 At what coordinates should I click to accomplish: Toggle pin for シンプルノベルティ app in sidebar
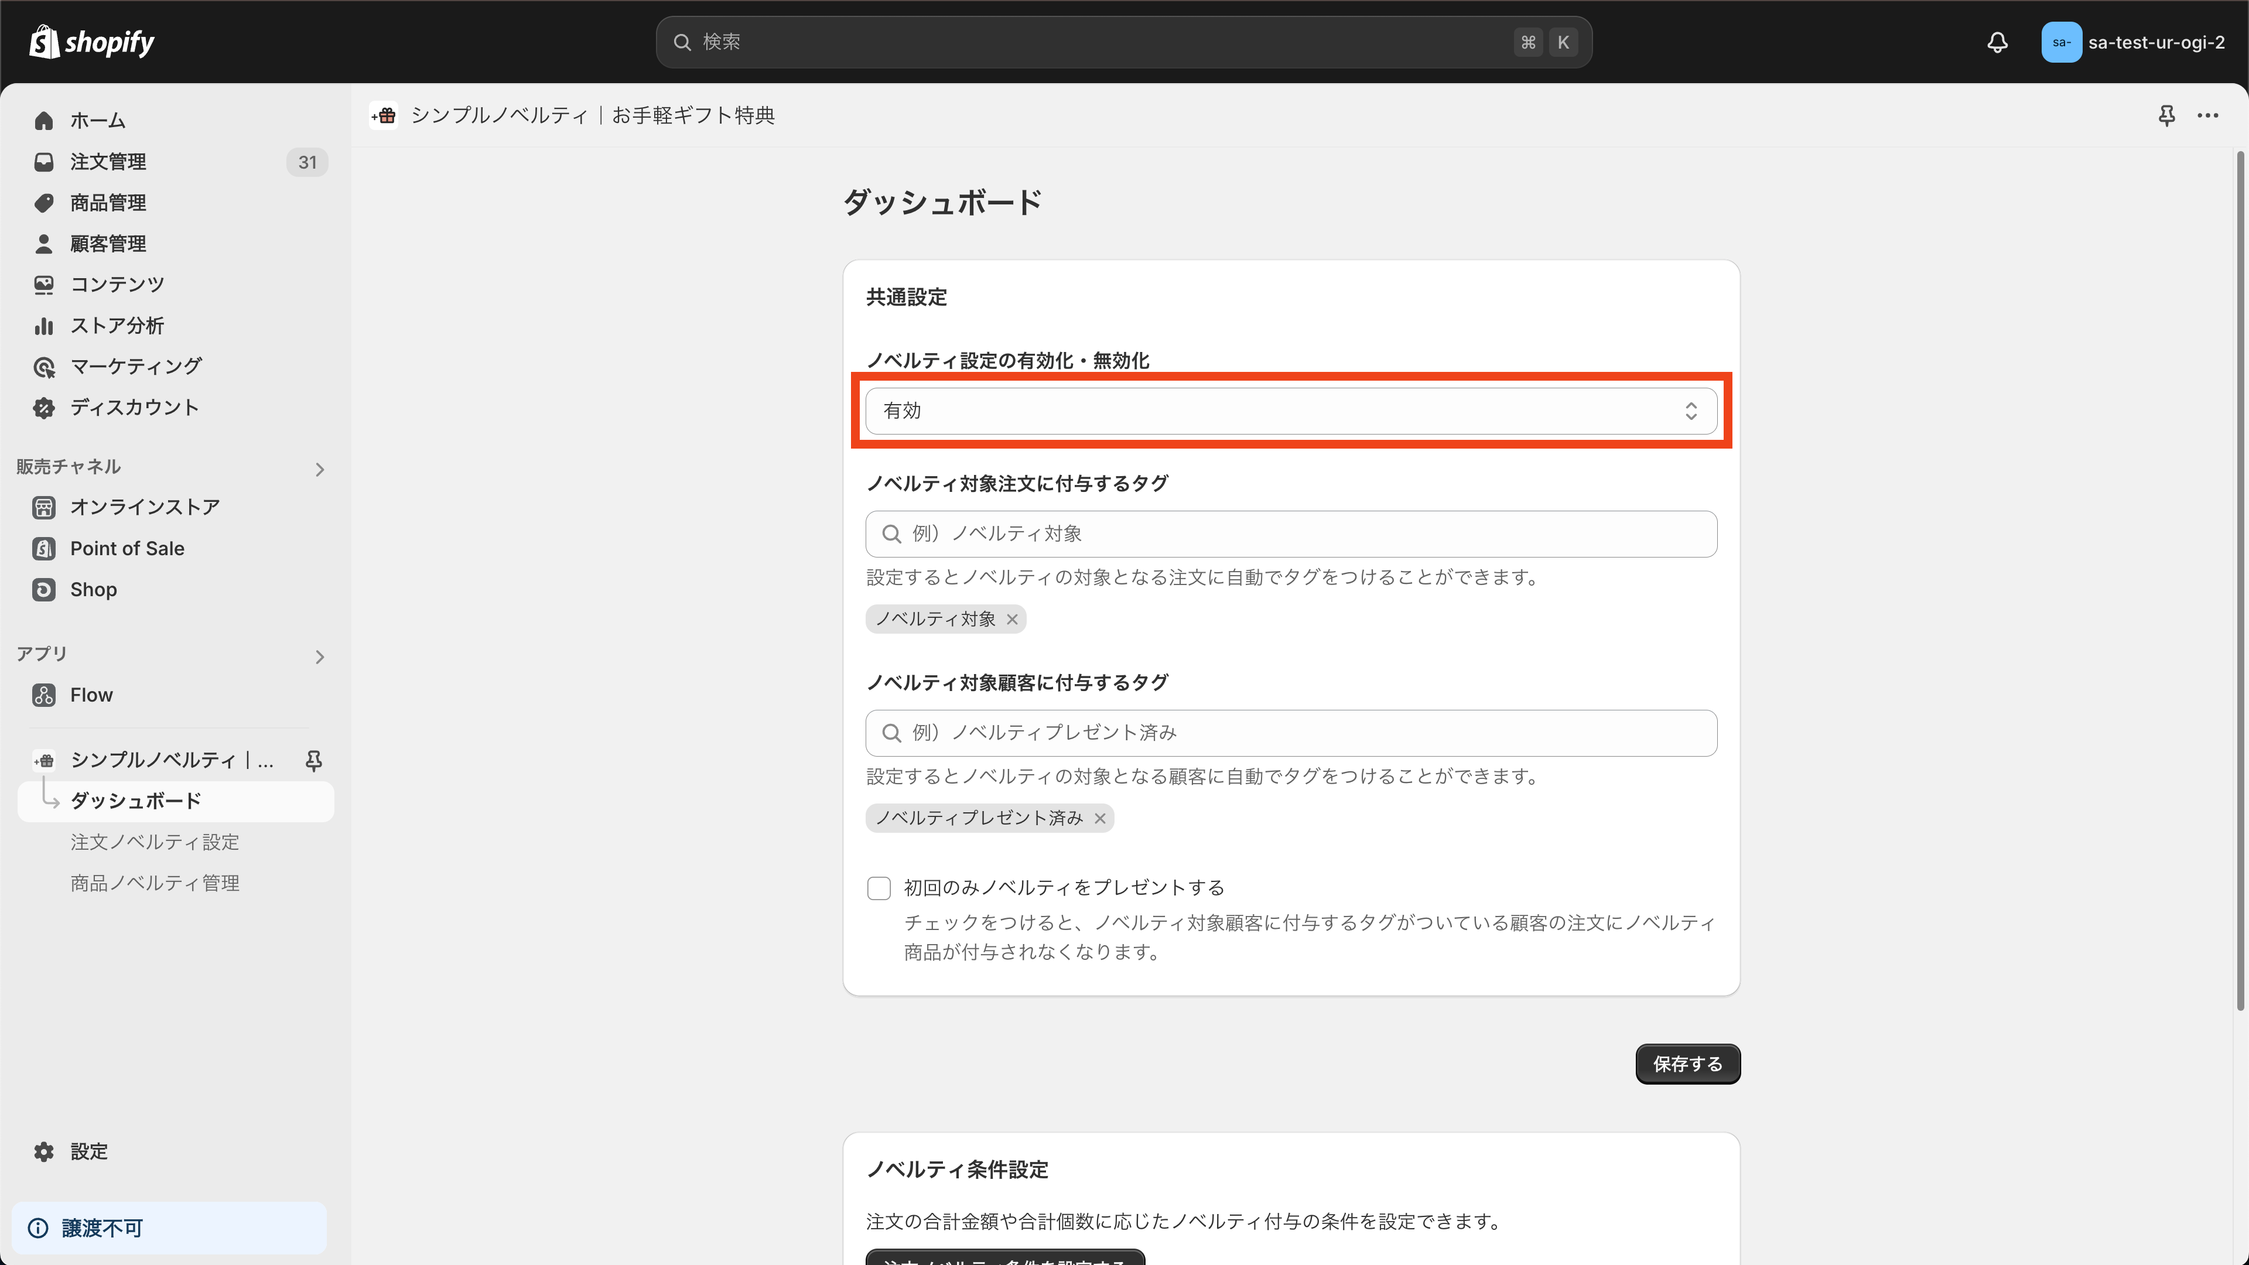(313, 760)
